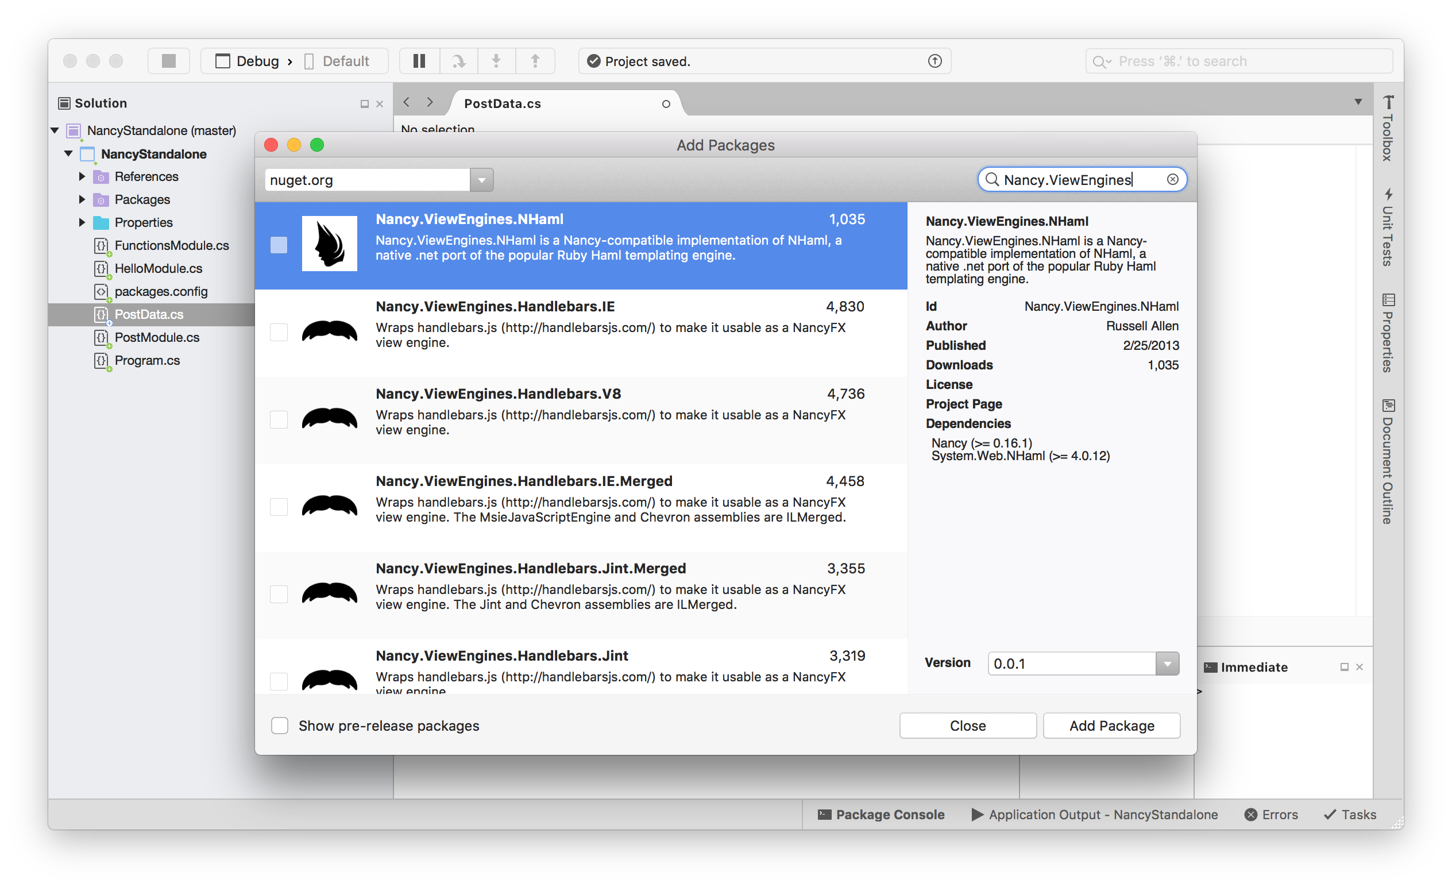Expand the Packages folder
This screenshot has height=887, width=1452.
(82, 199)
